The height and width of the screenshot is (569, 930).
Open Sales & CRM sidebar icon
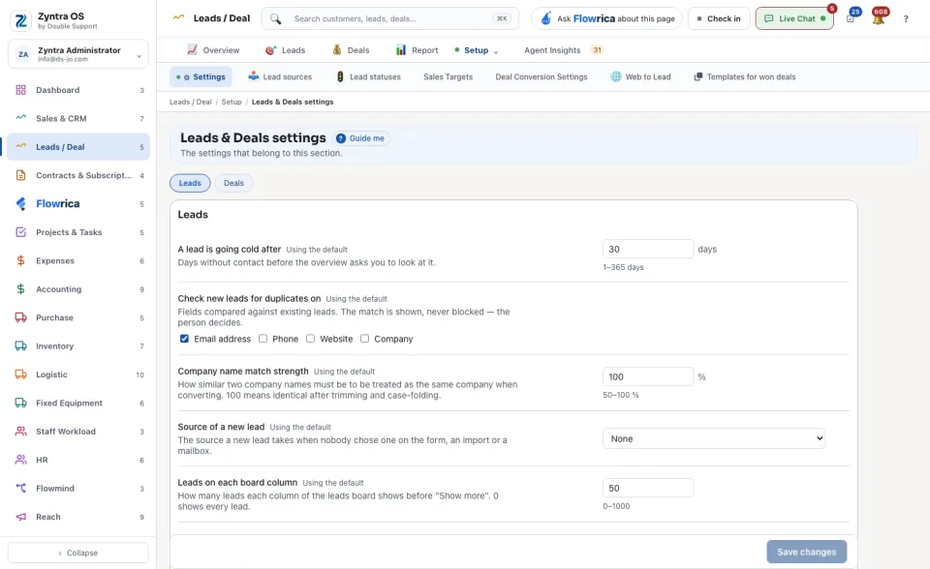pyautogui.click(x=20, y=118)
